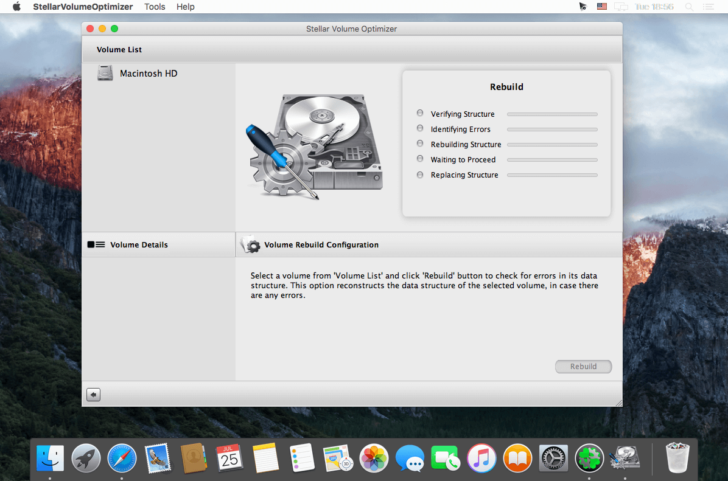Open Stellar Volume Optimizer Dock icon
This screenshot has height=481, width=728.
[x=625, y=459]
